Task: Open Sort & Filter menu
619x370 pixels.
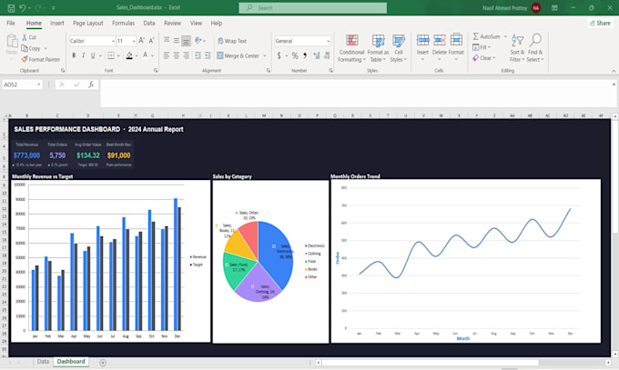Action: pos(517,48)
